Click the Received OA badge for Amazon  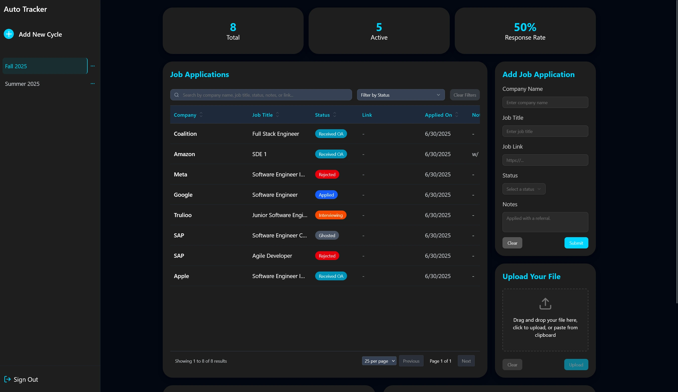(x=331, y=154)
